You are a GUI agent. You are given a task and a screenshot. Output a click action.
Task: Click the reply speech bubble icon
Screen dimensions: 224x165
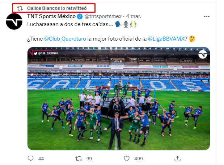click(x=30, y=158)
